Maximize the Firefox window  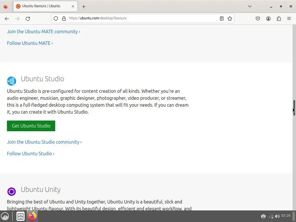[x=281, y=6]
